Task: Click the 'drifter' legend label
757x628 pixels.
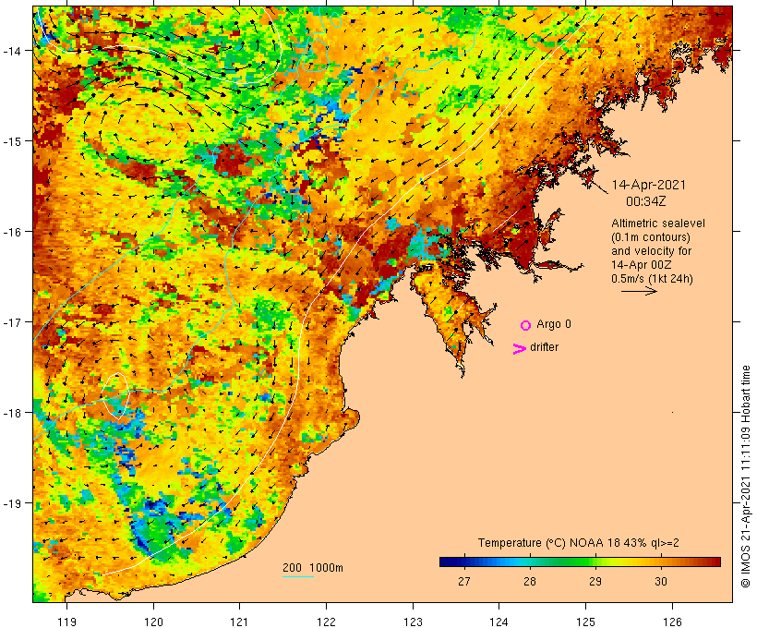Action: 544,347
